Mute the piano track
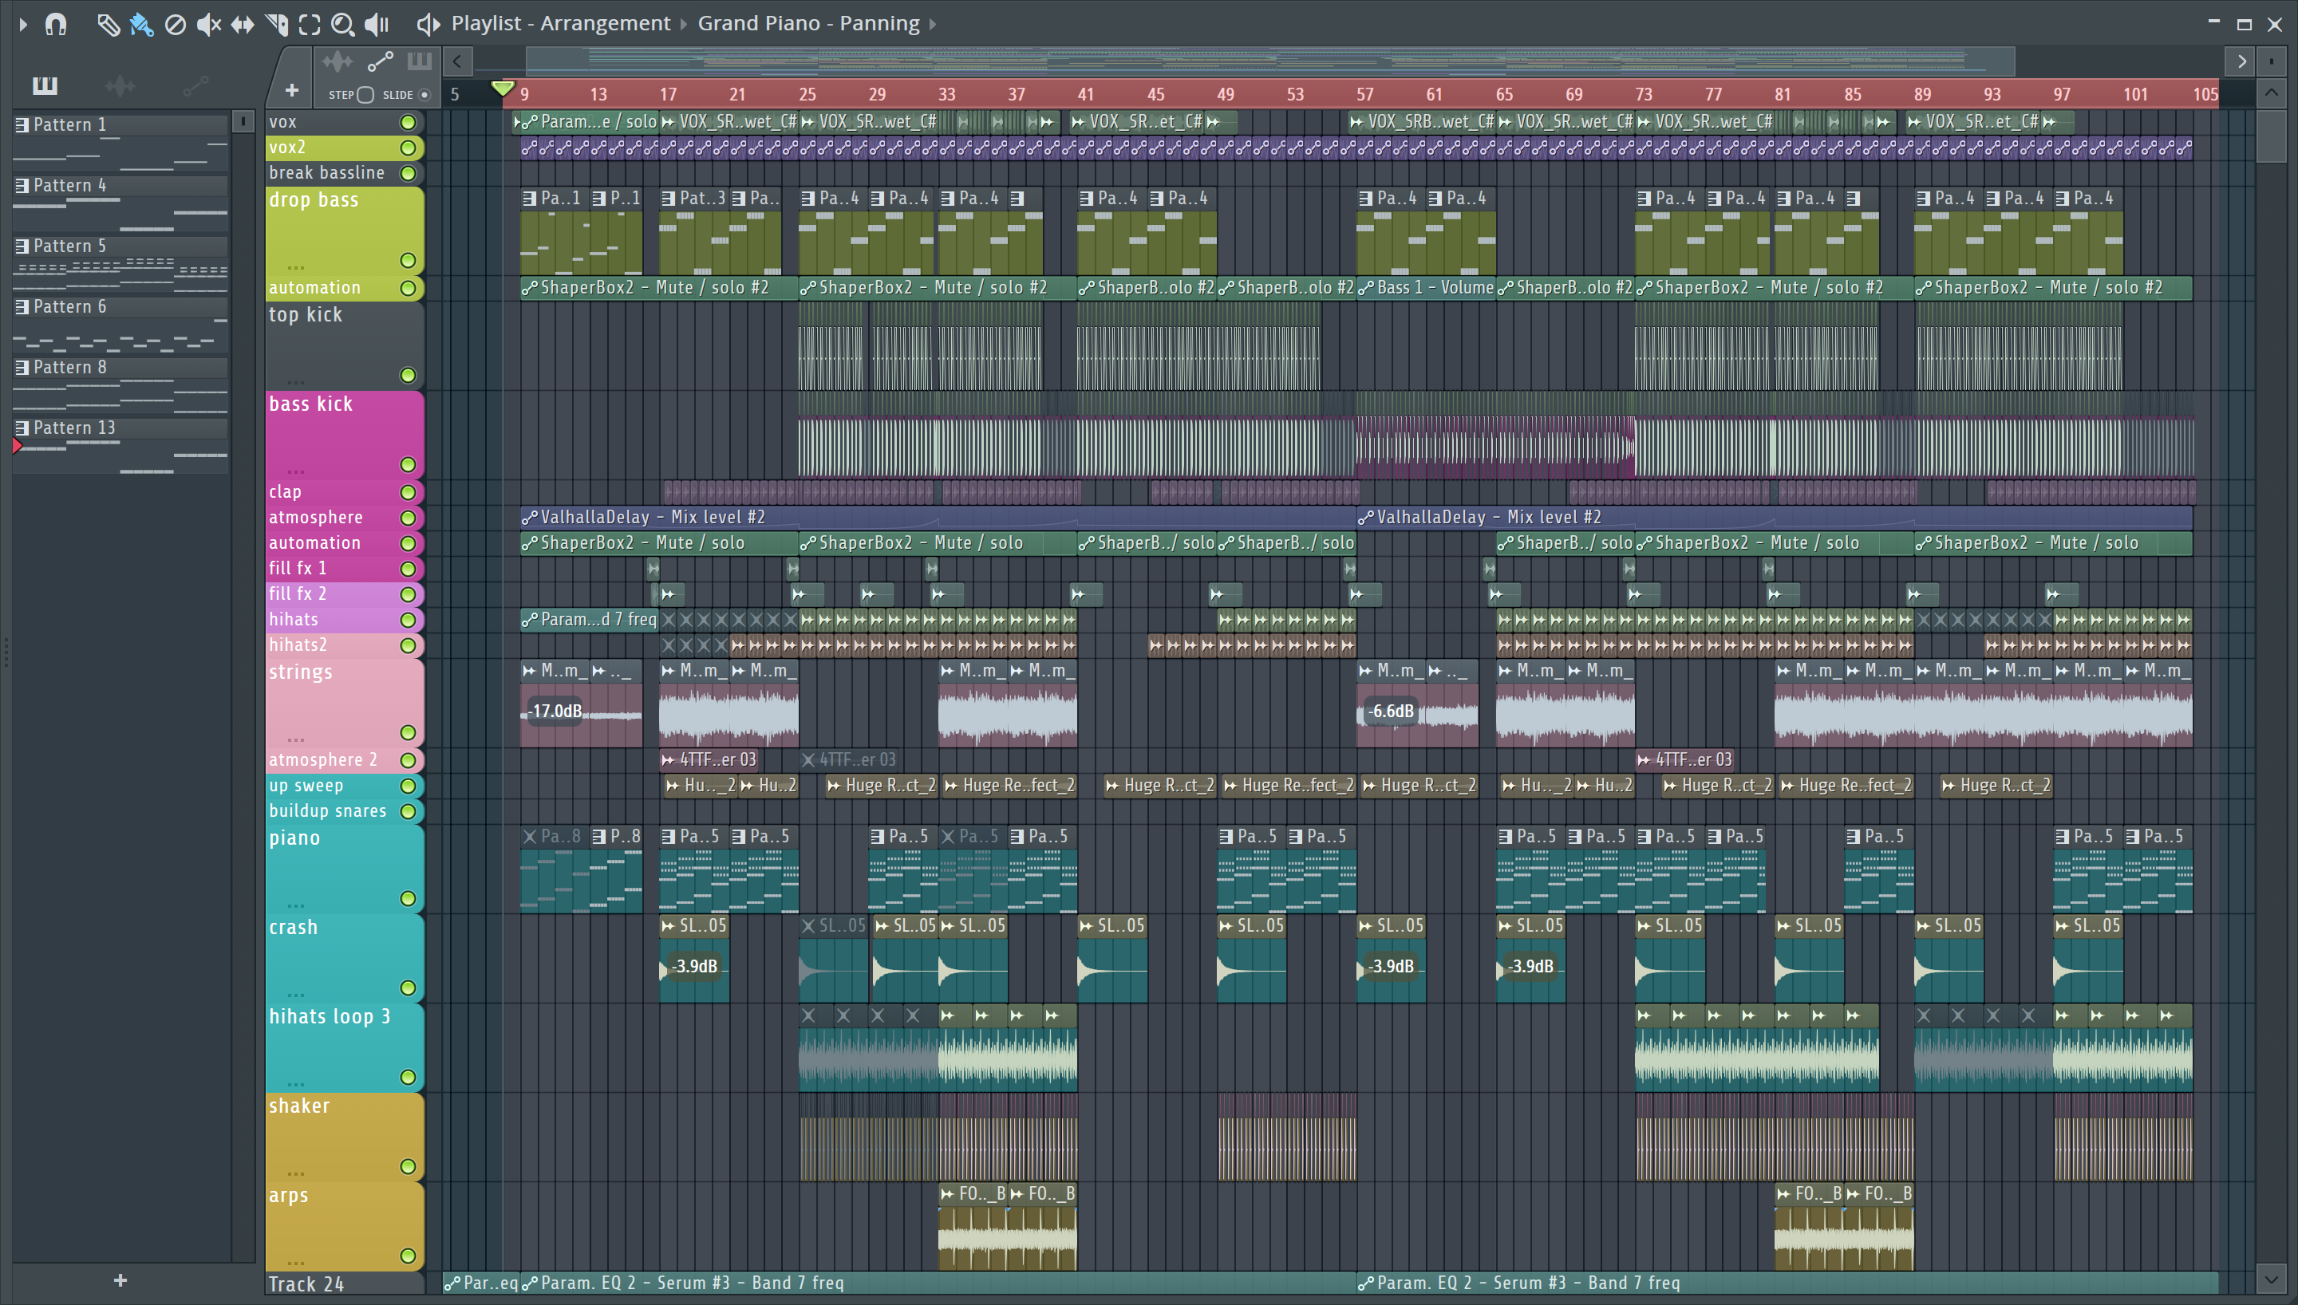 click(x=408, y=898)
